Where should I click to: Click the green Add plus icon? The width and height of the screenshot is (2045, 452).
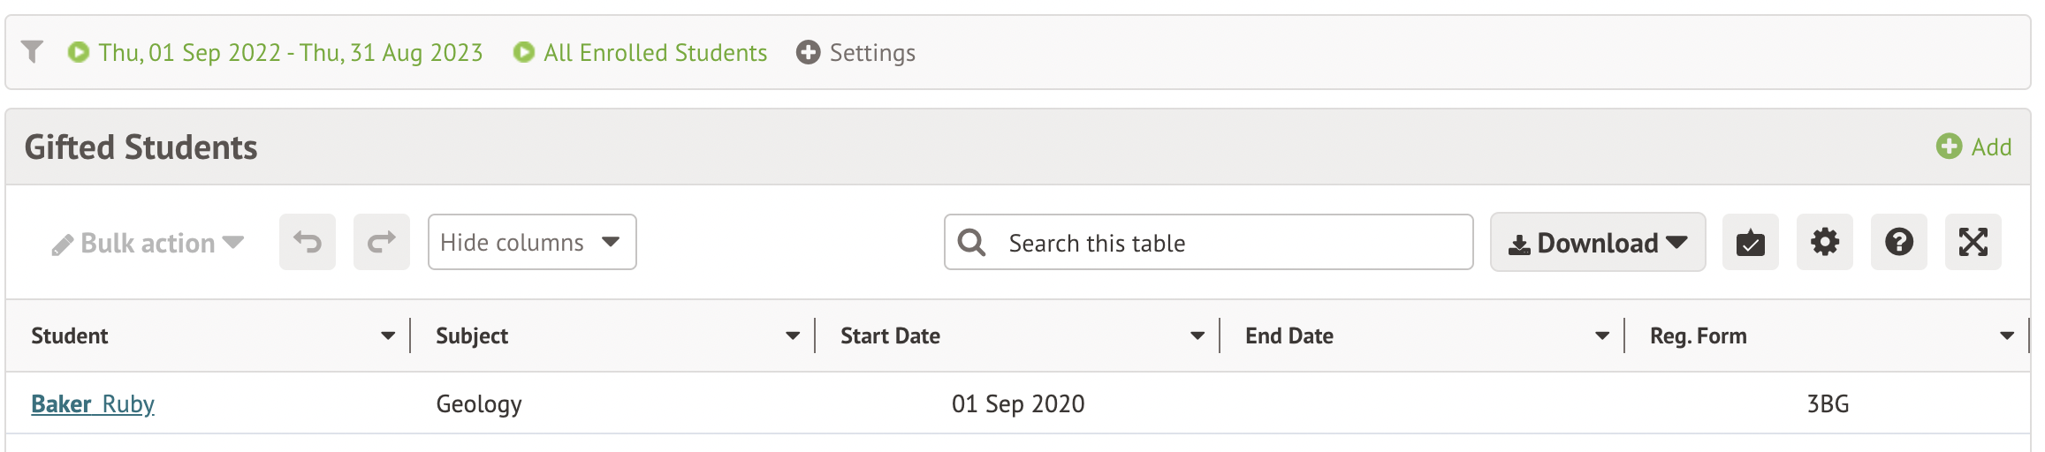pyautogui.click(x=1949, y=147)
